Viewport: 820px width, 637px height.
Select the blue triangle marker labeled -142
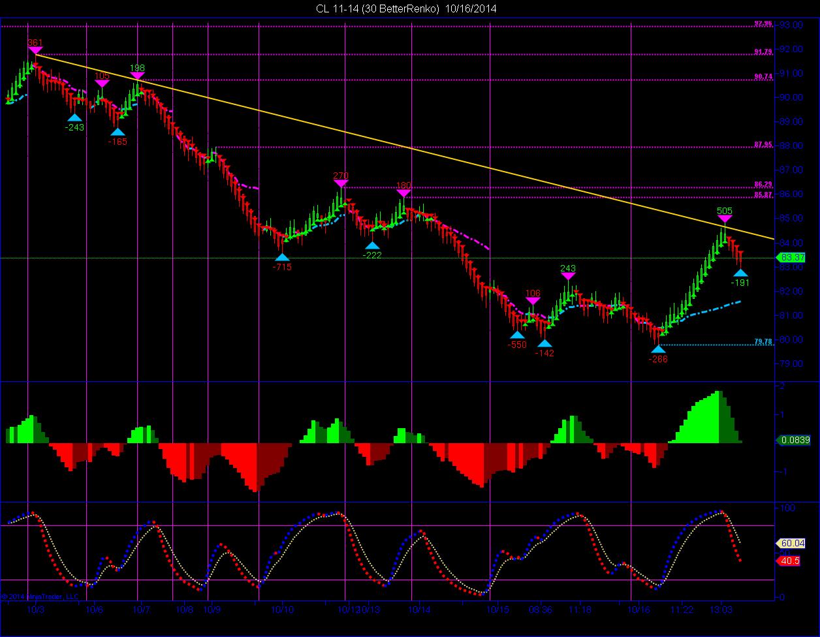(x=544, y=343)
